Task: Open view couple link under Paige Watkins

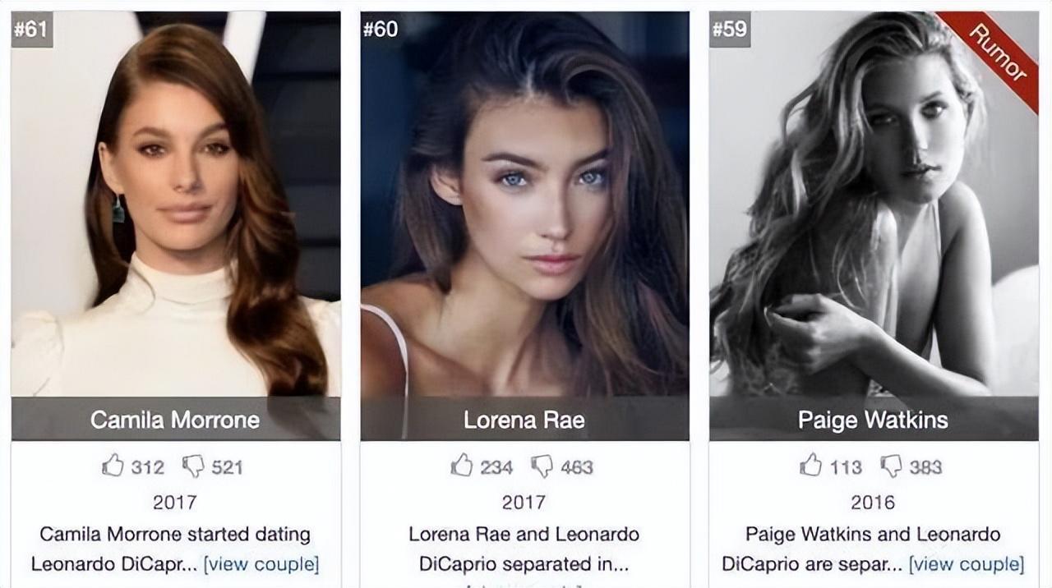Action: tap(967, 564)
